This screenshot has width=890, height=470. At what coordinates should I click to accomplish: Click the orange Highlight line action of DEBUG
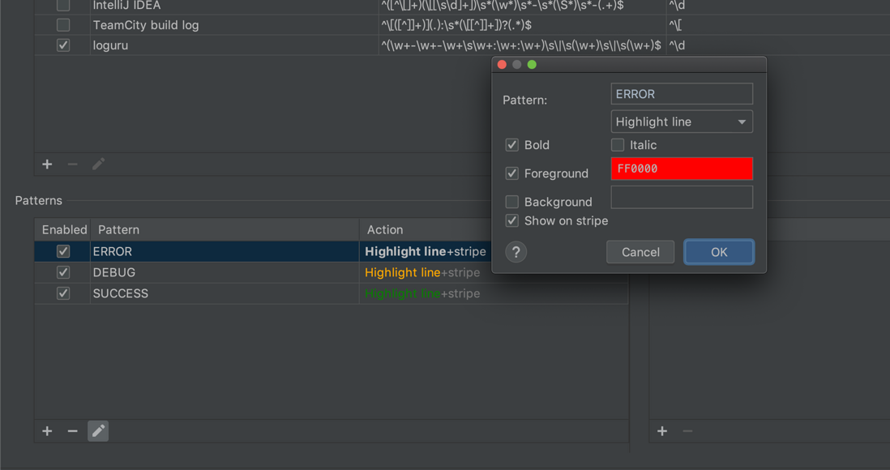tap(402, 272)
